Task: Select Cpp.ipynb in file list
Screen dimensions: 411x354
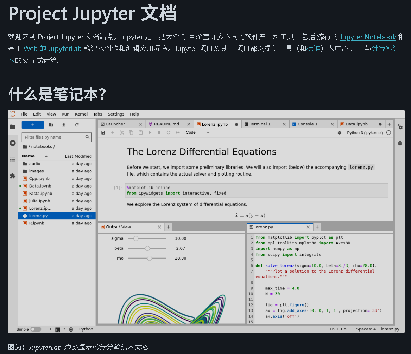Action: pos(57,179)
